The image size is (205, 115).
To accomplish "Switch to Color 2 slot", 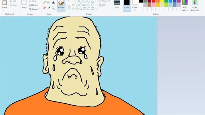I will click(135, 6).
